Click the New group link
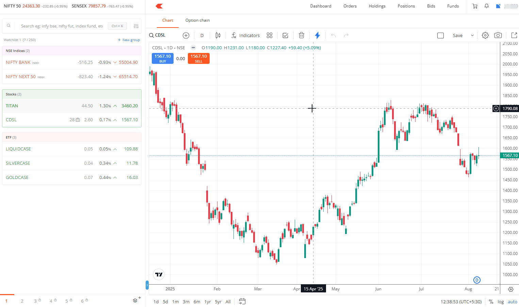The height and width of the screenshot is (307, 519). point(129,40)
